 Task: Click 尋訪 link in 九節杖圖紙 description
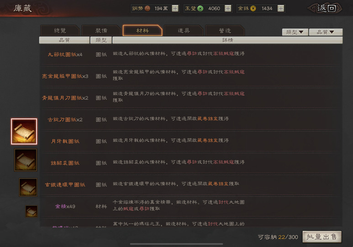click(192, 54)
